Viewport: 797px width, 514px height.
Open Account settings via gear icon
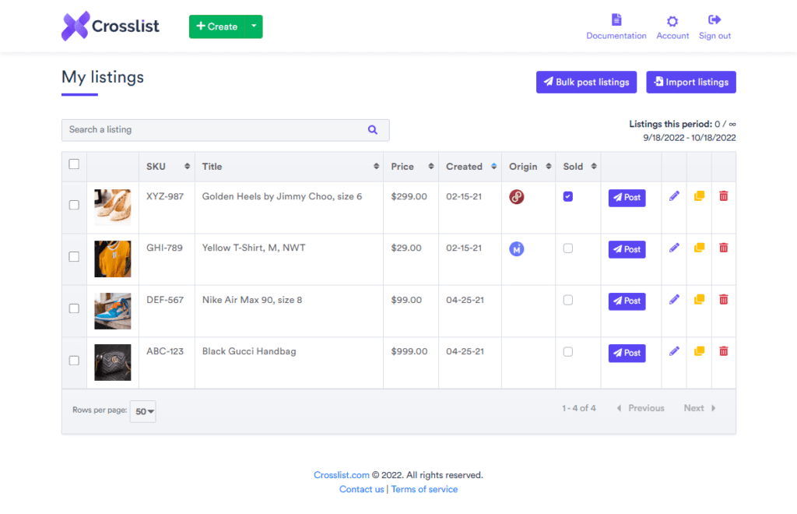(x=672, y=20)
